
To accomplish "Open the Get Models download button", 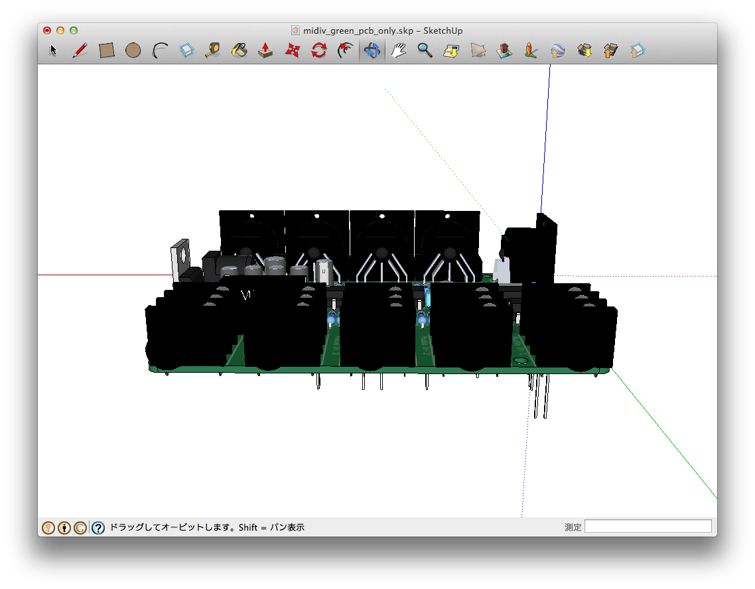I will [584, 50].
